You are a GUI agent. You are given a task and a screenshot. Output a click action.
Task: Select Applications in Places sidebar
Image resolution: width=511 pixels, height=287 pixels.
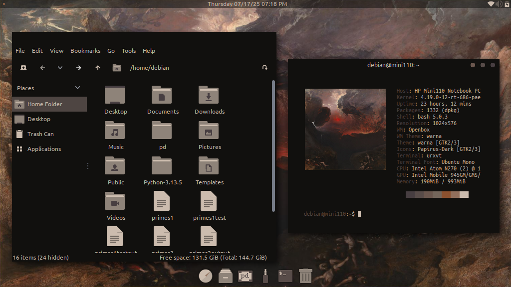point(49,149)
